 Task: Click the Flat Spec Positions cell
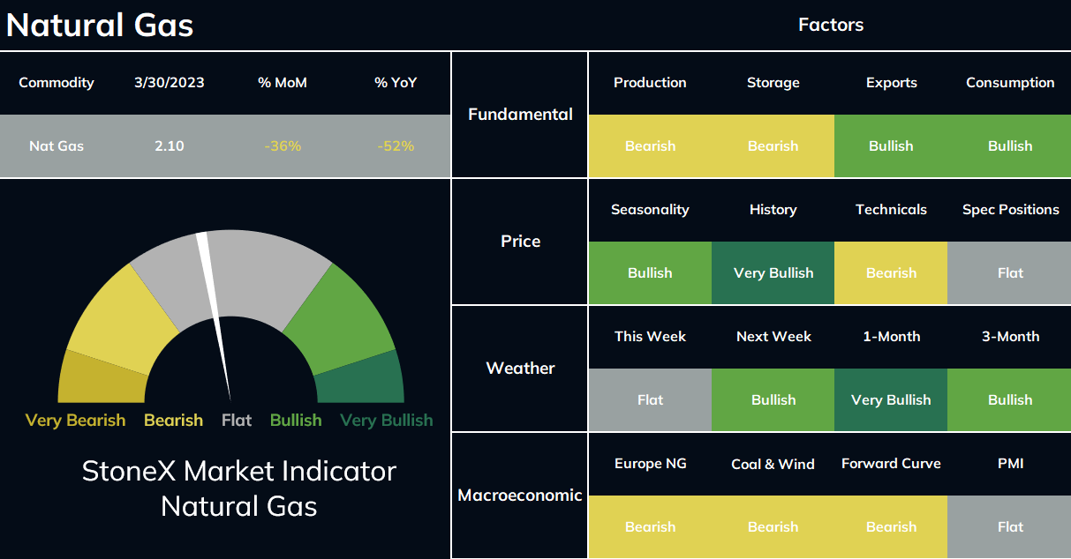[x=1009, y=273]
